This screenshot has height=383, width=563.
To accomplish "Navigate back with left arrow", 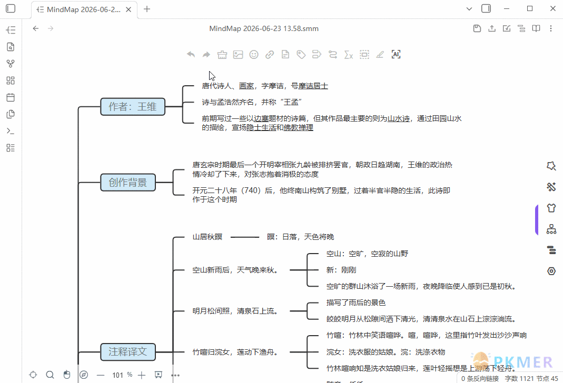I will click(x=35, y=28).
